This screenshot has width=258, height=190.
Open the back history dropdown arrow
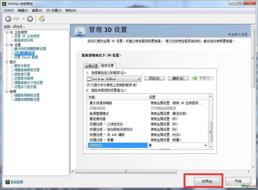pyautogui.click(x=24, y=19)
